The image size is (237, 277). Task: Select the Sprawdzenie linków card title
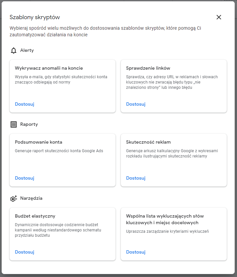(x=148, y=68)
